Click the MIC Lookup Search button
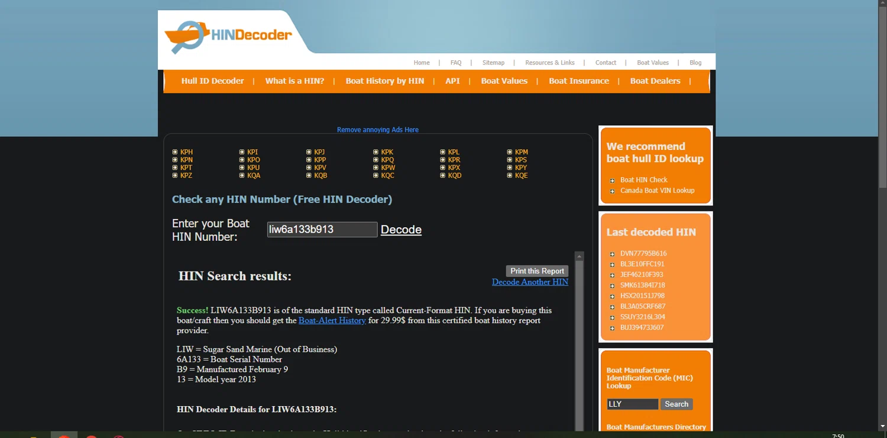Viewport: 887px width, 438px height. click(x=676, y=404)
